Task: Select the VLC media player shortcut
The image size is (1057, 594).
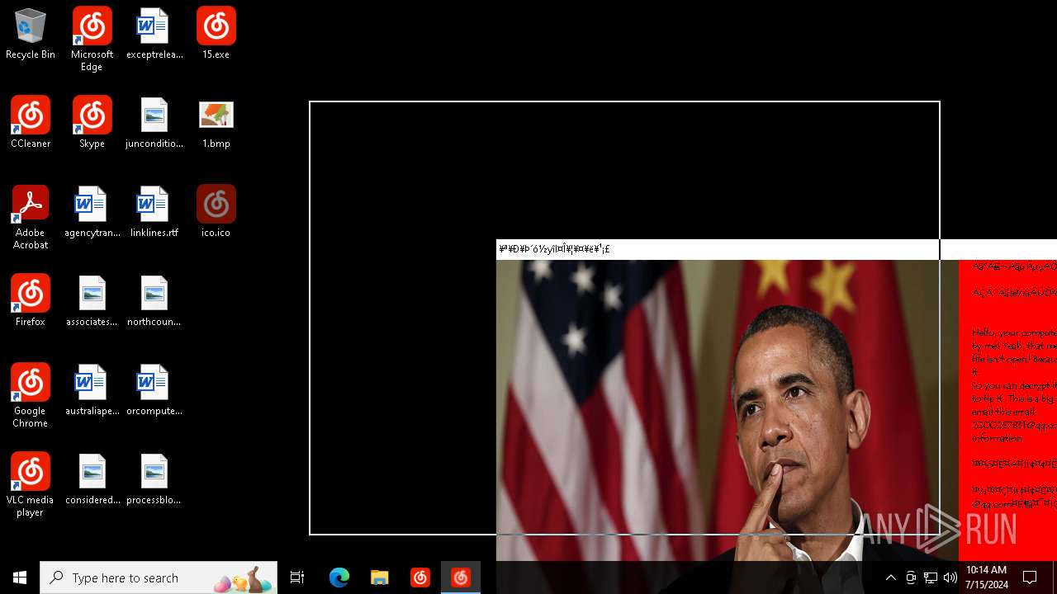Action: click(31, 485)
